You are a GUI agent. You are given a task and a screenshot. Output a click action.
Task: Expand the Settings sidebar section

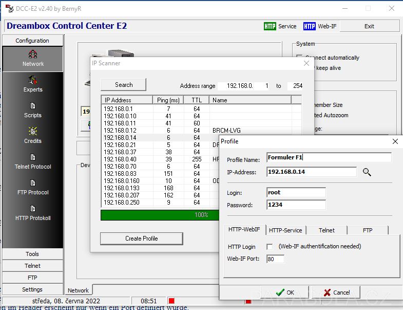point(32,289)
